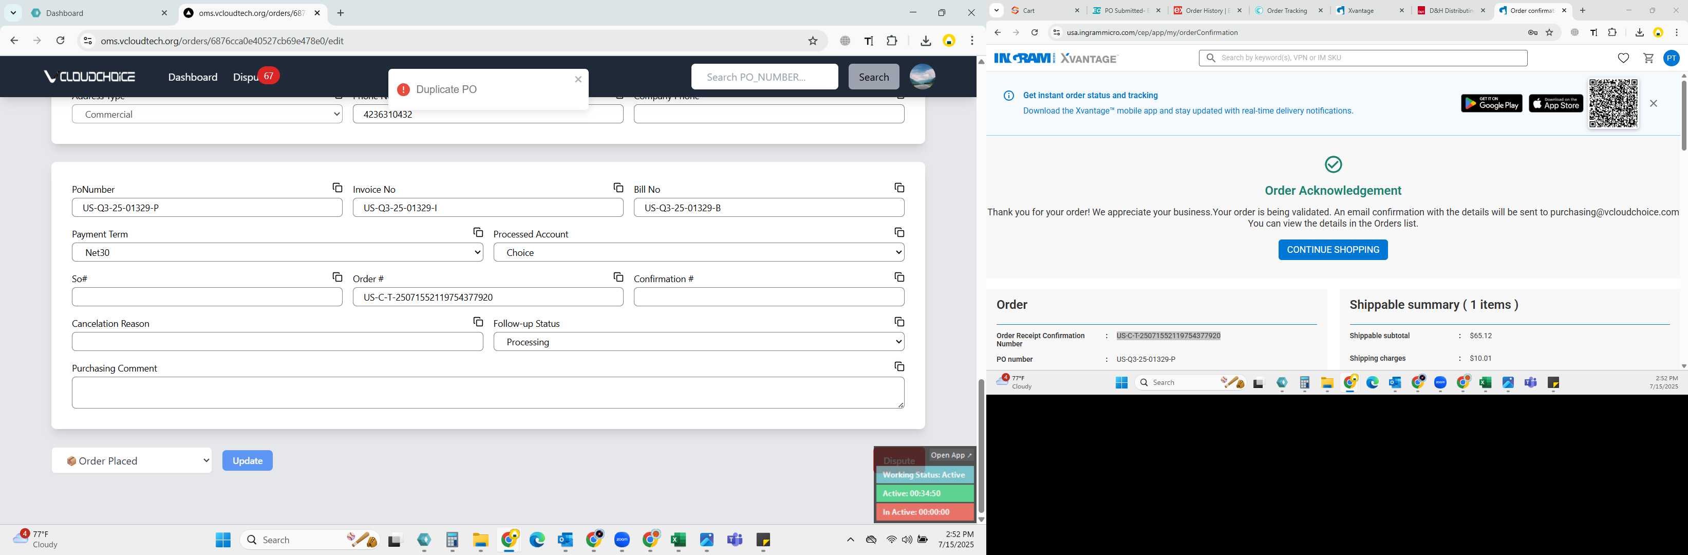Open Excel from the taskbar
Image resolution: width=1688 pixels, height=555 pixels.
[x=678, y=540]
